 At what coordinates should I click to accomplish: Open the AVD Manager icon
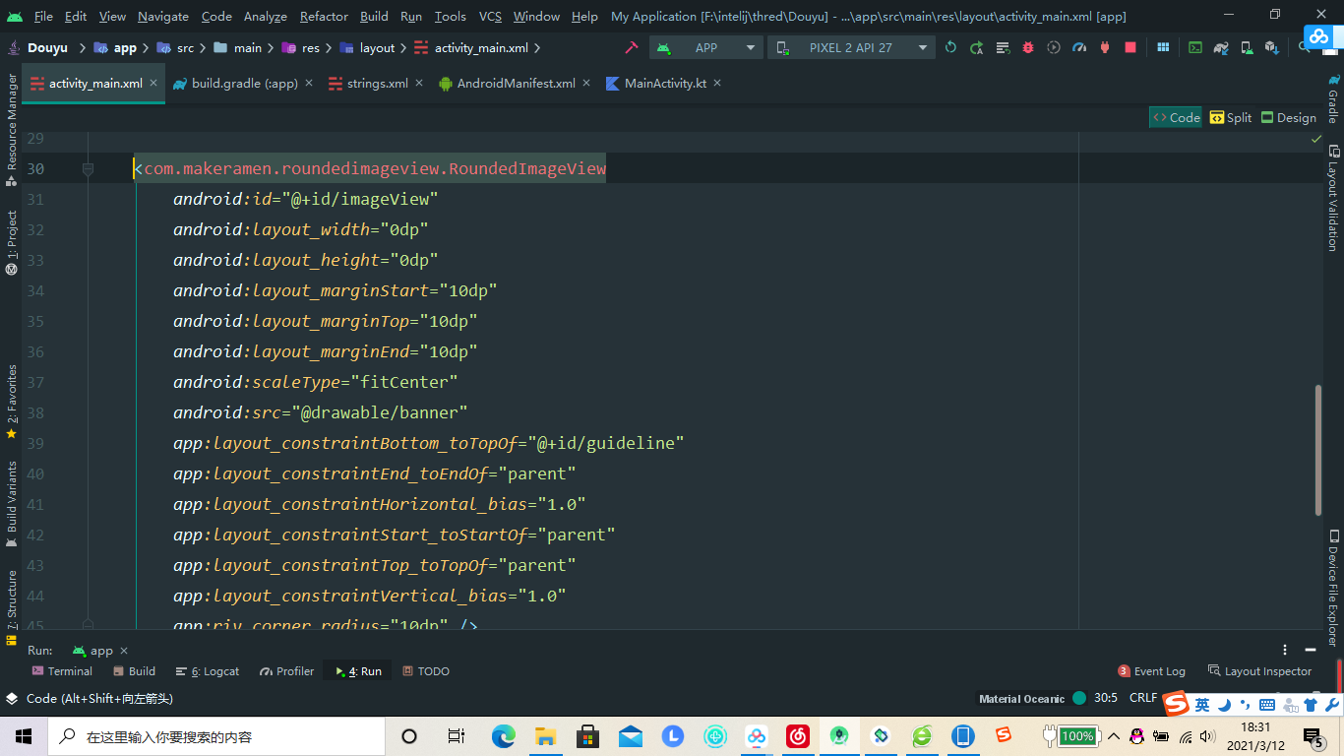tap(1247, 47)
